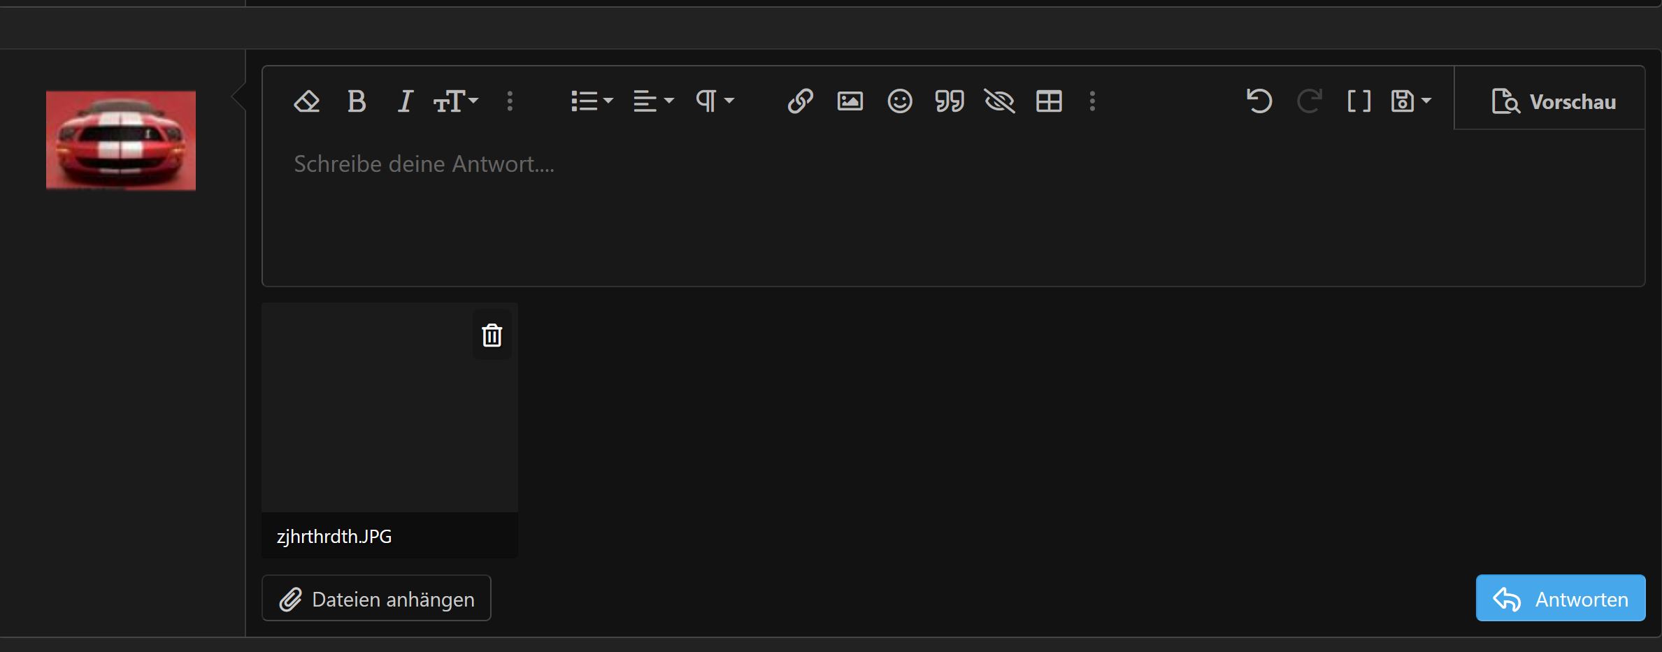The image size is (1662, 652).
Task: Open the save draft dropdown
Action: click(1410, 102)
